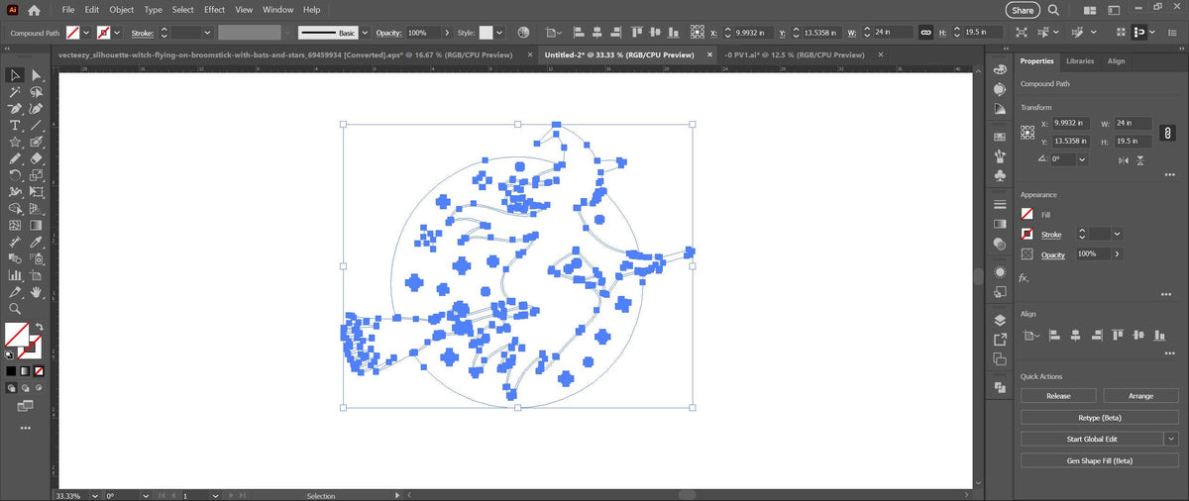
Task: Open the Object menu
Action: [x=121, y=10]
